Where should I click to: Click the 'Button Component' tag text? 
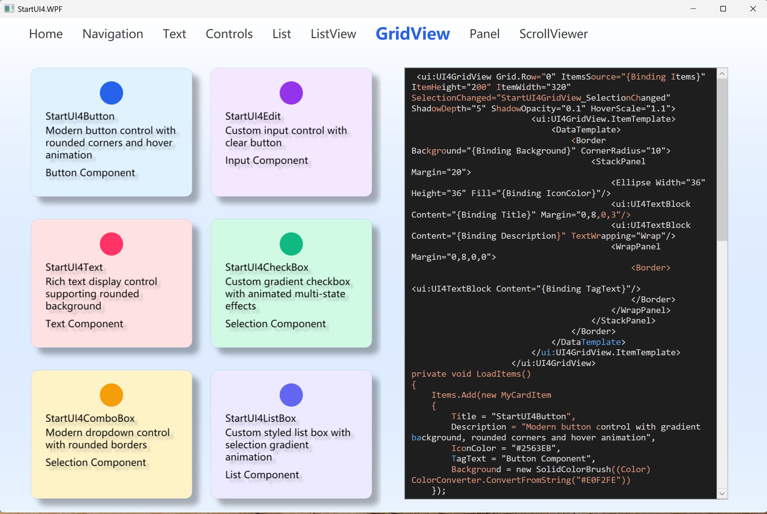(x=90, y=173)
